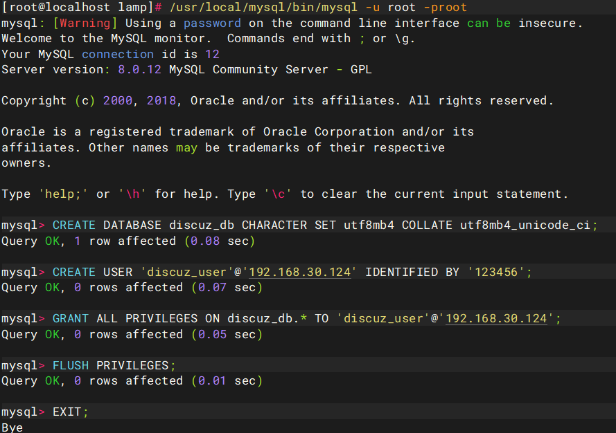Click the '[Warning]' text in red

point(85,23)
